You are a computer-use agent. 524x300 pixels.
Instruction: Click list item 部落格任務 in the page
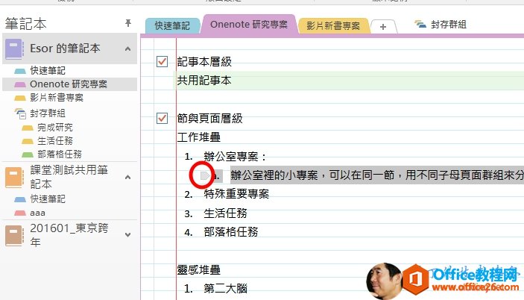[x=230, y=232]
